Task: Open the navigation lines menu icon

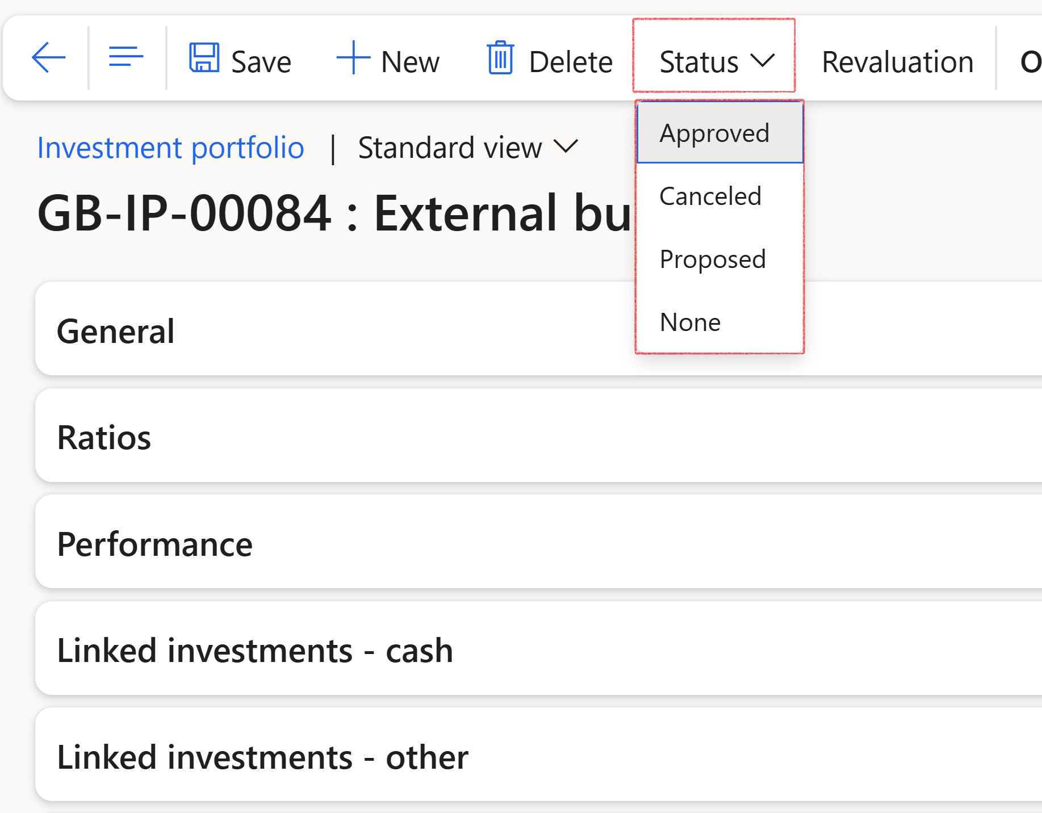Action: 125,57
